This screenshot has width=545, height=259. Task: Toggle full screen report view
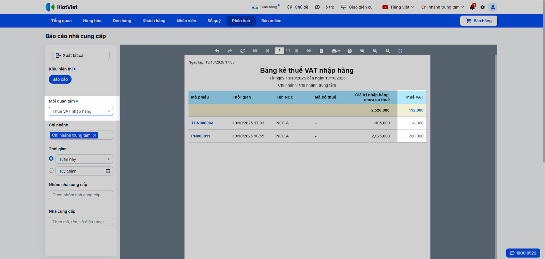(x=400, y=51)
